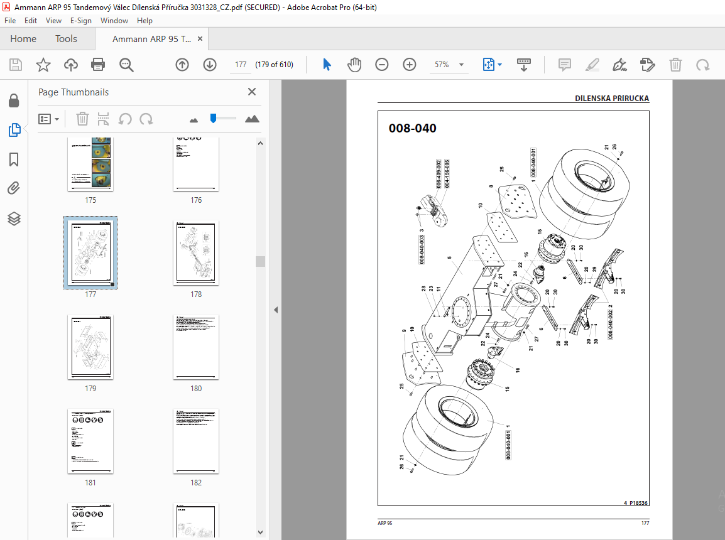Click the stamp/edit tool icon
Screen dimensions: 725x540
pyautogui.click(x=647, y=65)
